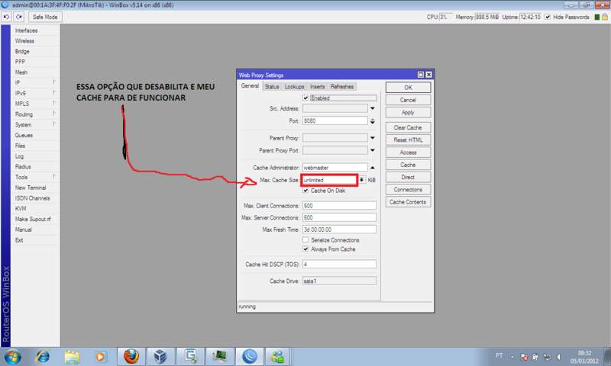The width and height of the screenshot is (611, 366).
Task: Switch to the Status tab
Action: point(272,87)
